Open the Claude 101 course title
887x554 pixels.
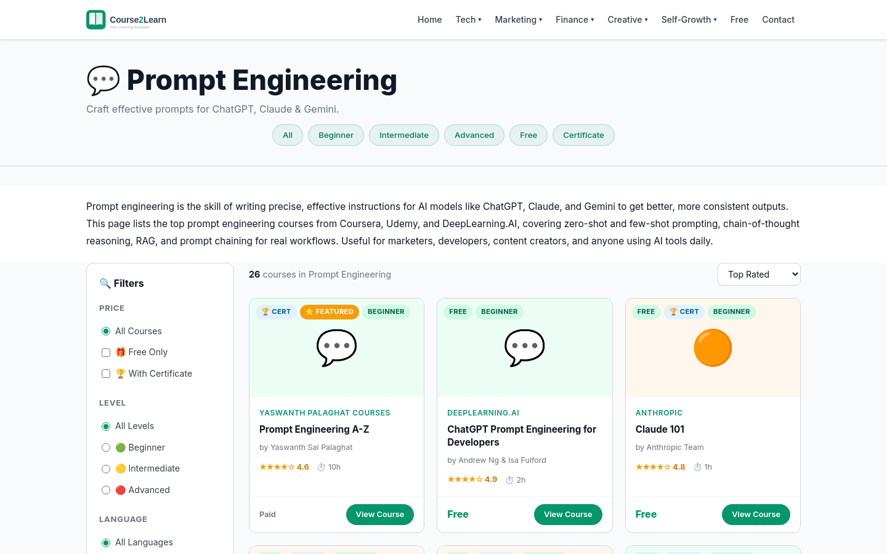[660, 430]
